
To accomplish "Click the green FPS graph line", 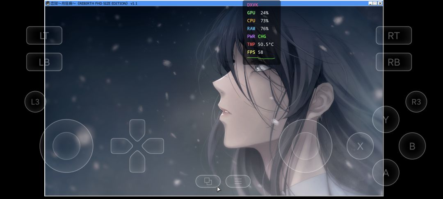I will [x=261, y=58].
